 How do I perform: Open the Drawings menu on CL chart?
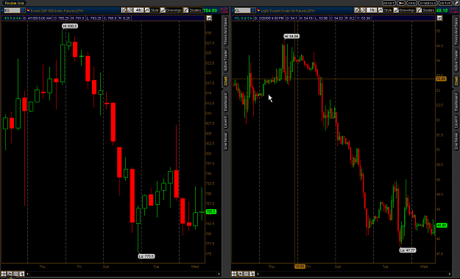click(x=405, y=10)
